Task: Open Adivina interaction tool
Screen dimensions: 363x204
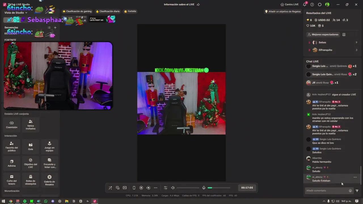Action: (12, 163)
